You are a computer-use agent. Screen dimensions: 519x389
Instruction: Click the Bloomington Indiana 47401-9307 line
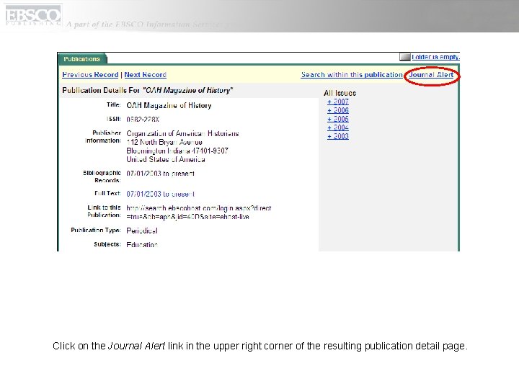[x=177, y=151]
